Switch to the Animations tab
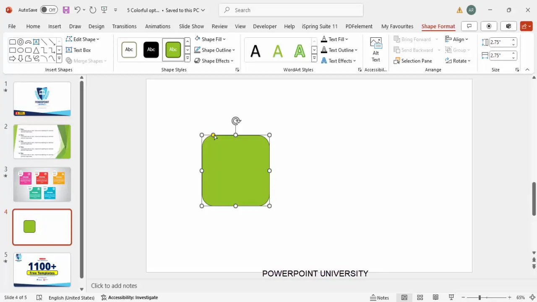Image resolution: width=537 pixels, height=302 pixels. click(x=158, y=26)
